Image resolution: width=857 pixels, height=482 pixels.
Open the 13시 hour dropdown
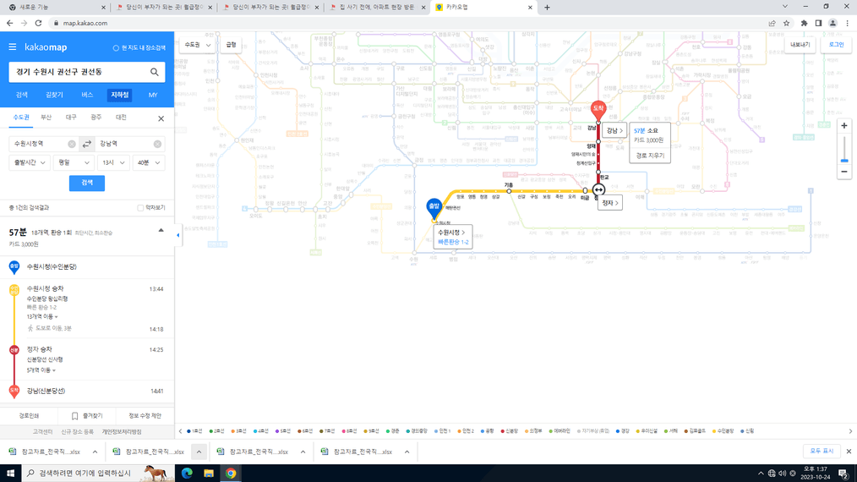[x=113, y=162]
